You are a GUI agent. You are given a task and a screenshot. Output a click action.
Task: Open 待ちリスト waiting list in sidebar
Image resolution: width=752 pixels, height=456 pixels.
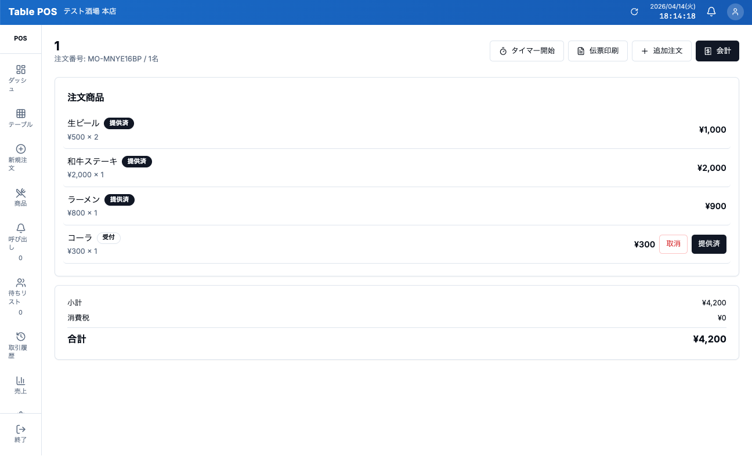tap(20, 296)
